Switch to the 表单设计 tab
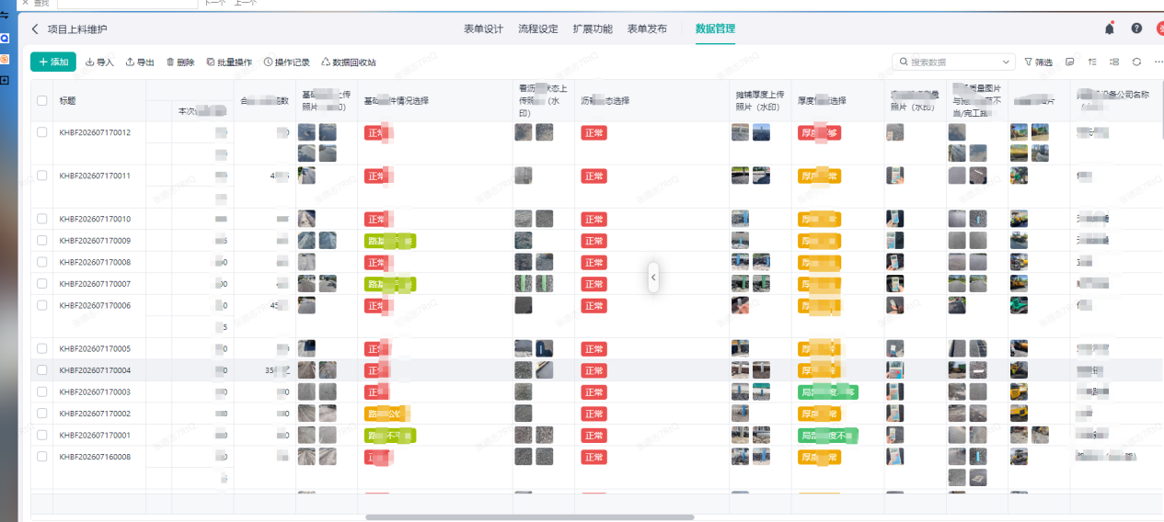The height and width of the screenshot is (522, 1164). point(483,28)
